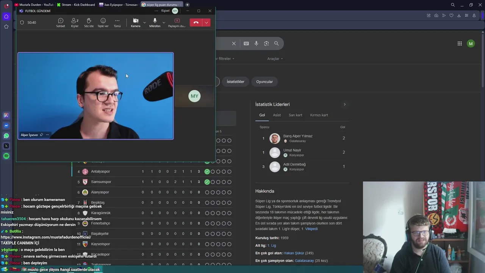Open browser downloads icon
Image resolution: width=485 pixels, height=273 pixels.
[459, 16]
